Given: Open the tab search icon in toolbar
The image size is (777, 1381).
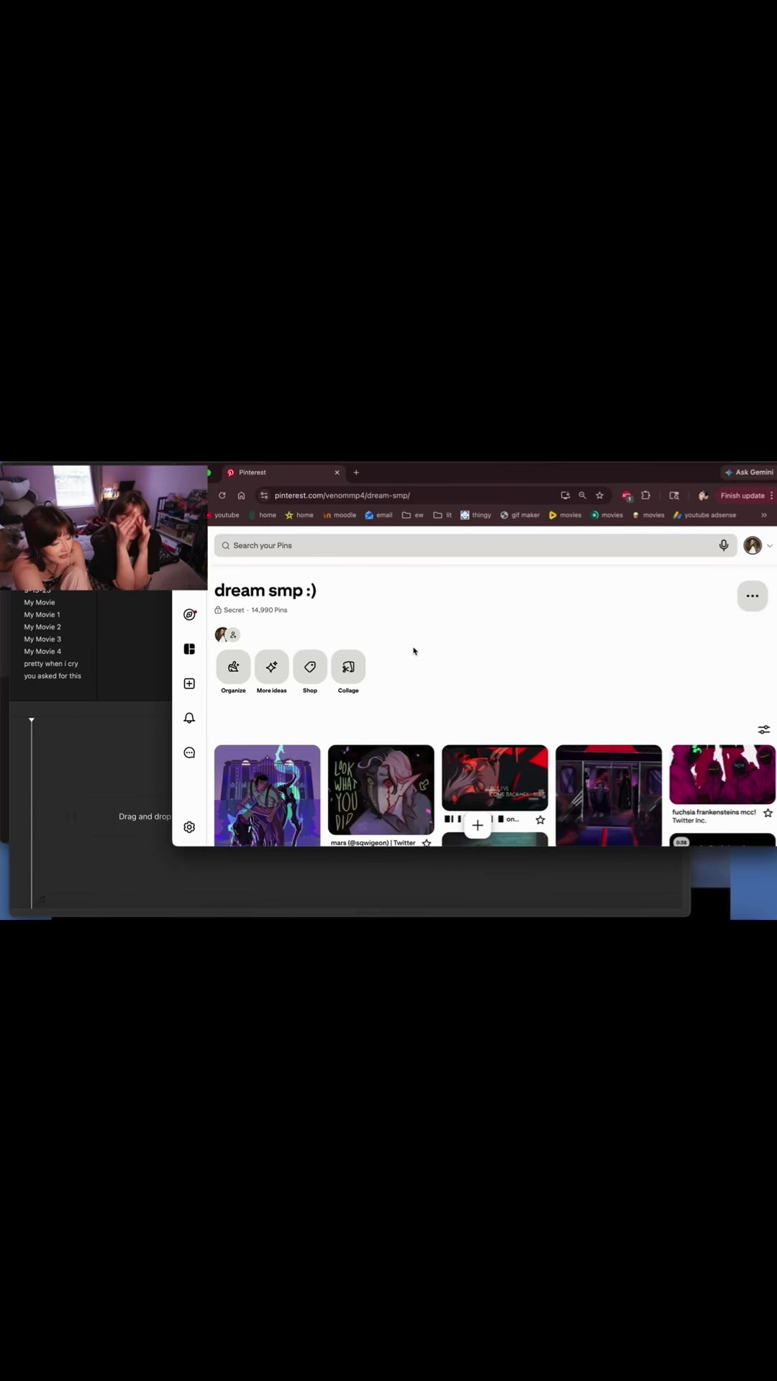Looking at the screenshot, I should coord(674,496).
